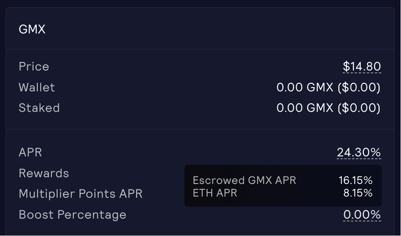Click the Rewards row label
The height and width of the screenshot is (236, 401).
pos(44,173)
